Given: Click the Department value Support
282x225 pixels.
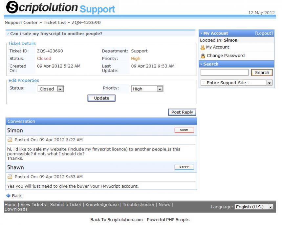Looking at the screenshot, I should pos(139,51).
